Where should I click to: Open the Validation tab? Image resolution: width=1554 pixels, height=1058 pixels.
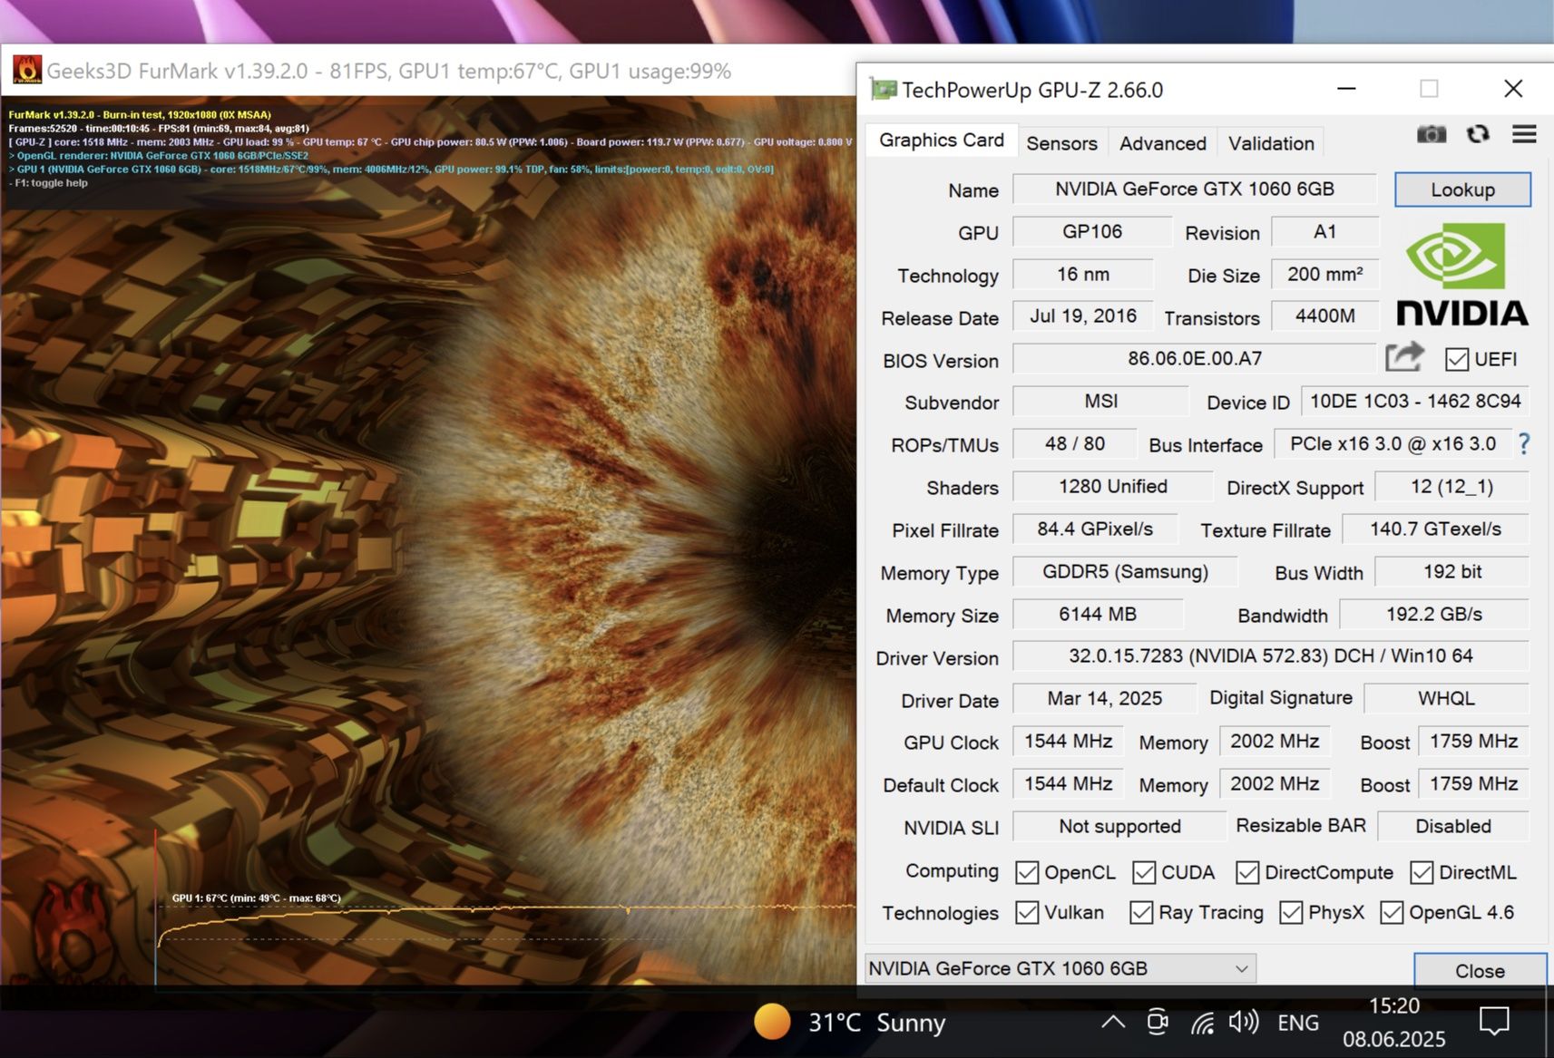1271,143
